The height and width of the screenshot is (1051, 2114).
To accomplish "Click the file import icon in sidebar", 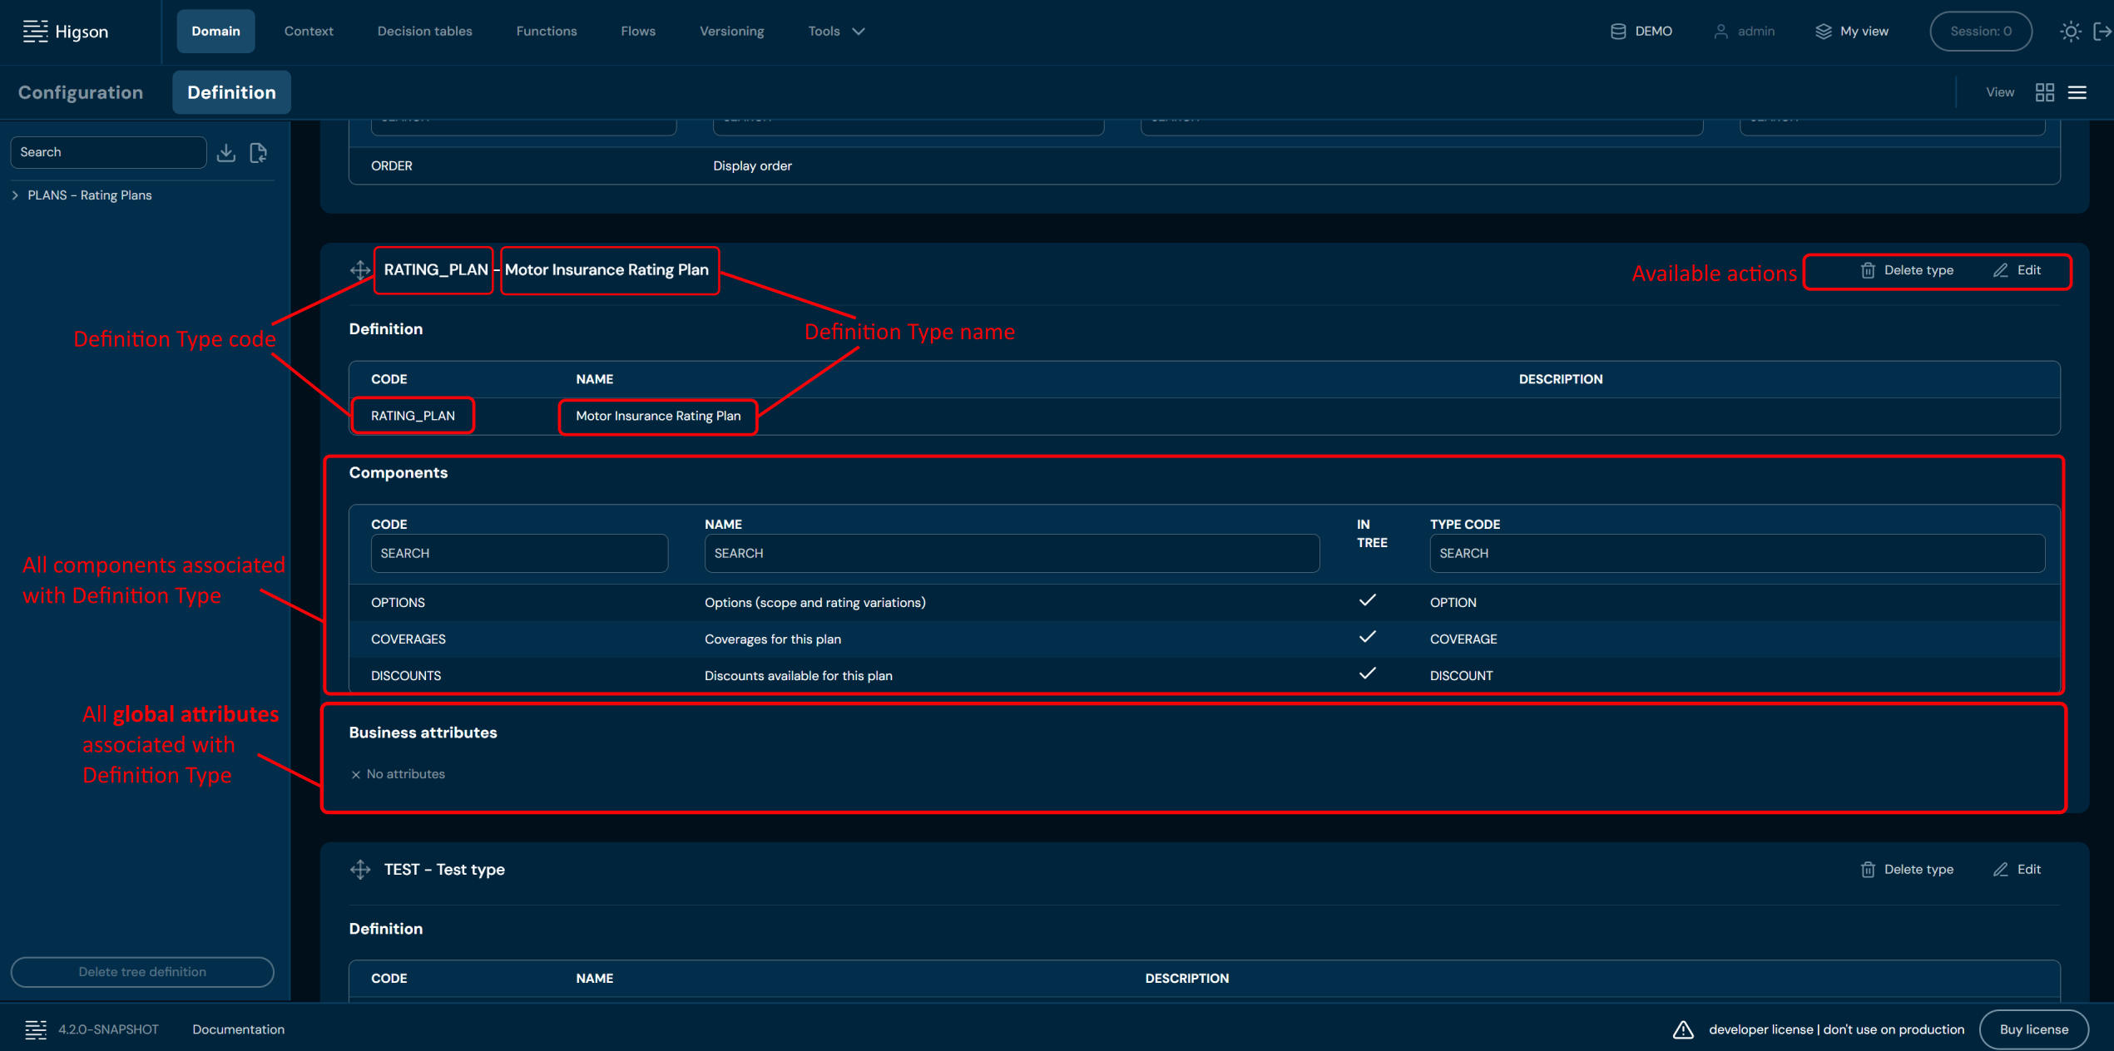I will click(259, 153).
